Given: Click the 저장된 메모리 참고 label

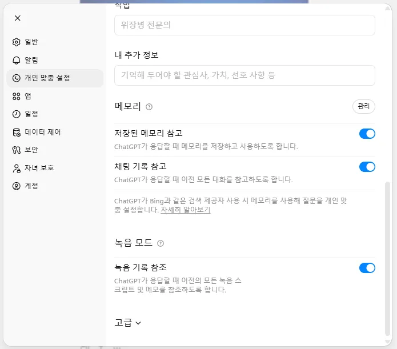Looking at the screenshot, I should [x=149, y=134].
